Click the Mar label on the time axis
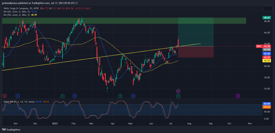The width and height of the screenshot is (275, 133). coord(91,124)
